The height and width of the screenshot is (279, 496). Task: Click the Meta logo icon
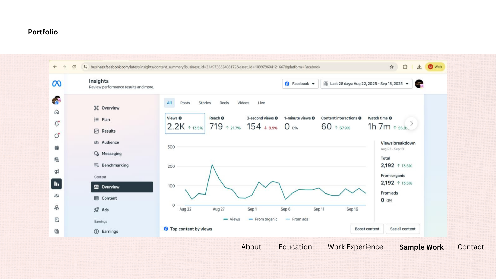57,83
